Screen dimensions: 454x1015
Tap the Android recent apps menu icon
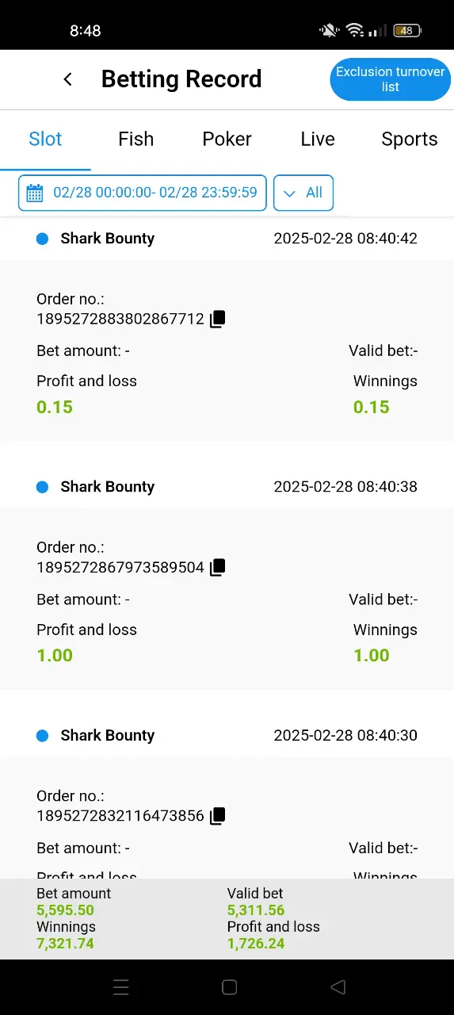(x=120, y=987)
